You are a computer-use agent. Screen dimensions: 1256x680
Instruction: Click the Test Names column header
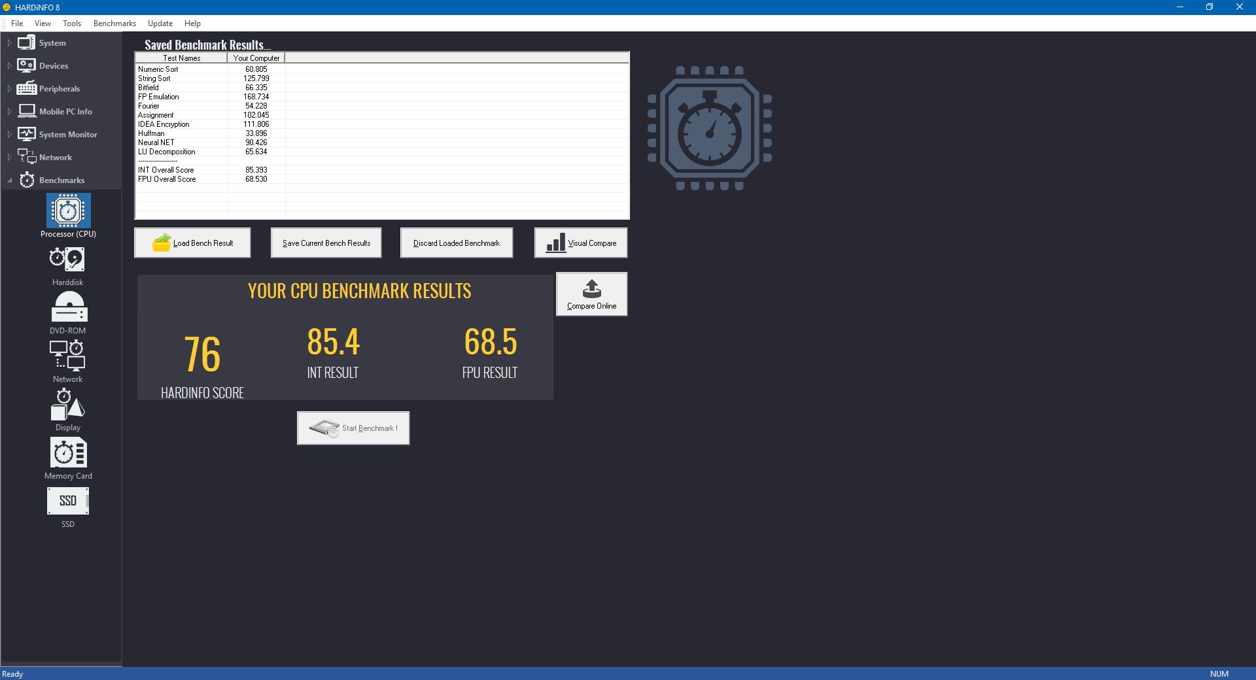tap(181, 58)
